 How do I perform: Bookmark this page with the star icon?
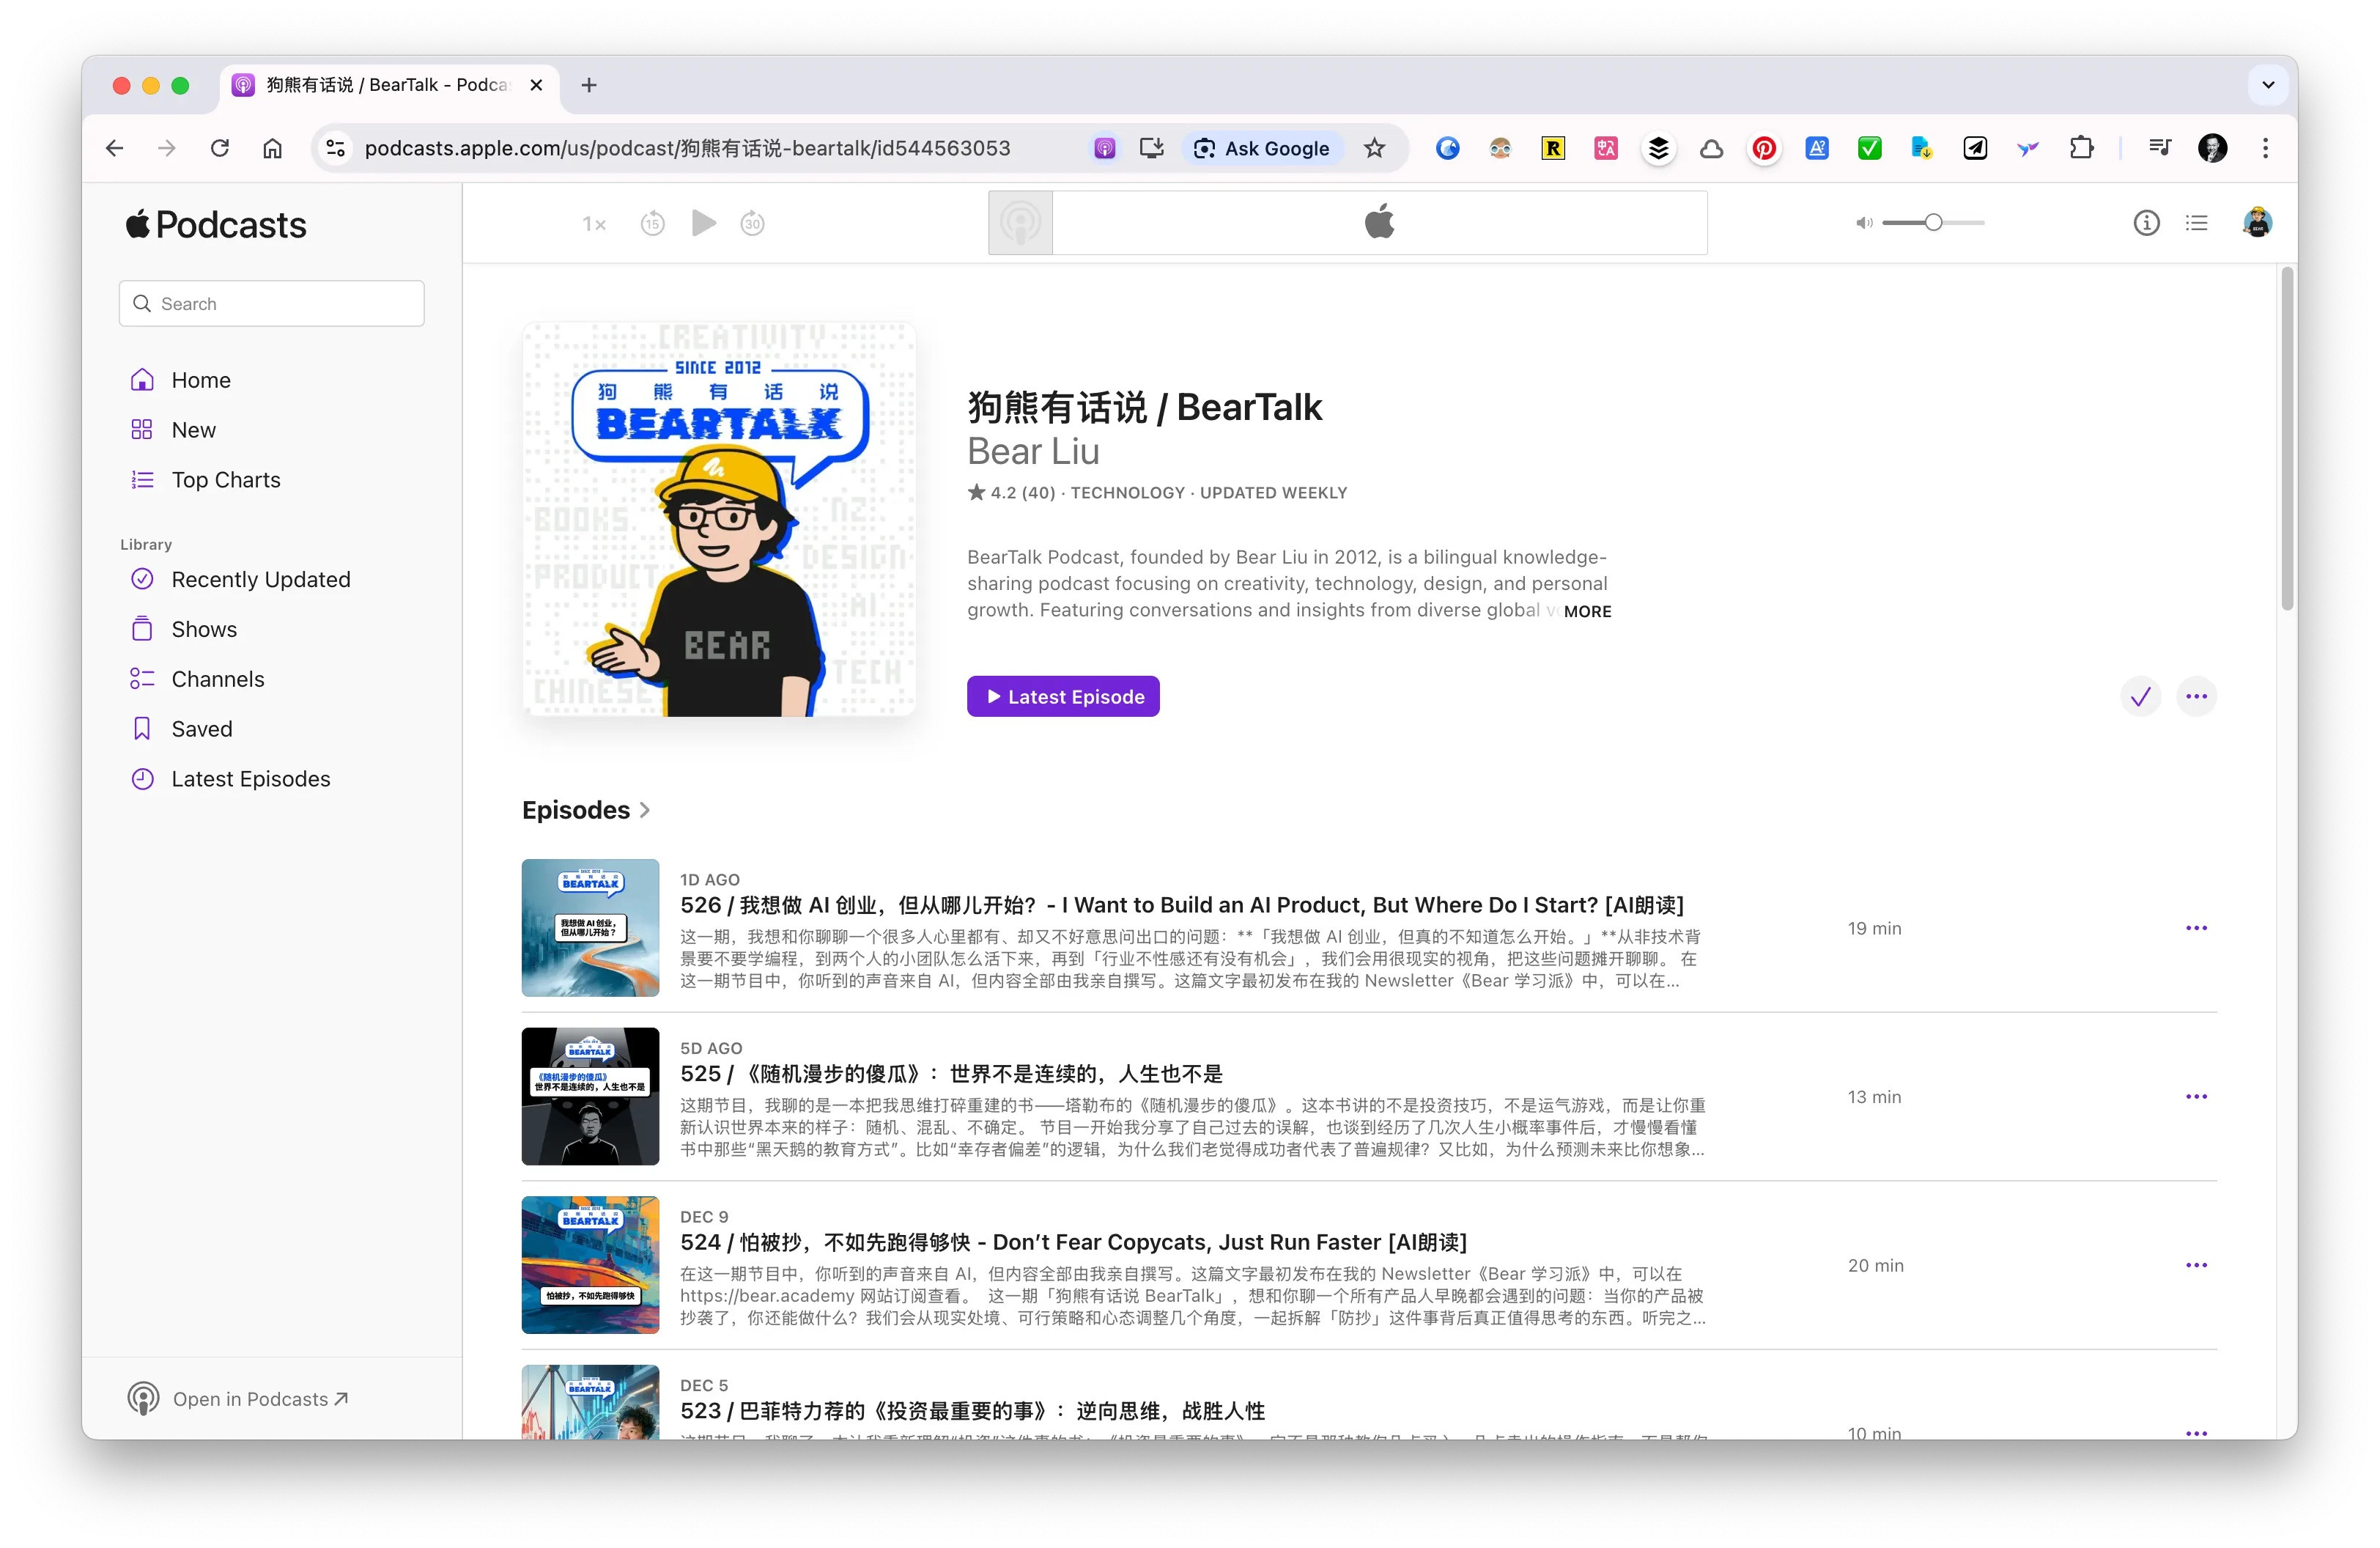1374,148
